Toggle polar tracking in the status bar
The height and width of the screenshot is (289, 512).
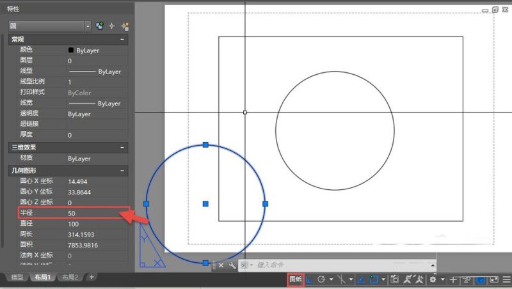(x=321, y=279)
